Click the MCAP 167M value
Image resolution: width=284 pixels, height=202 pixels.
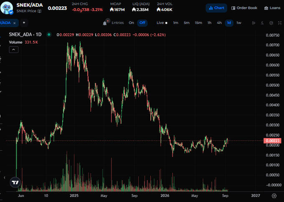[x=117, y=10]
